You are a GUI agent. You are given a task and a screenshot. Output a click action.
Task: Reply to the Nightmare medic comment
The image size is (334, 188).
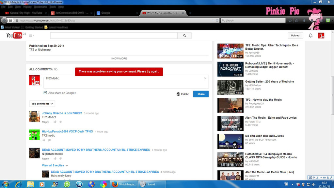click(x=45, y=159)
